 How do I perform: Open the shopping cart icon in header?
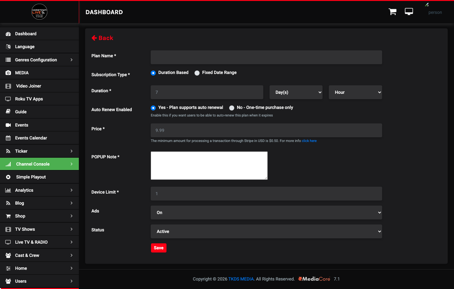coord(393,12)
